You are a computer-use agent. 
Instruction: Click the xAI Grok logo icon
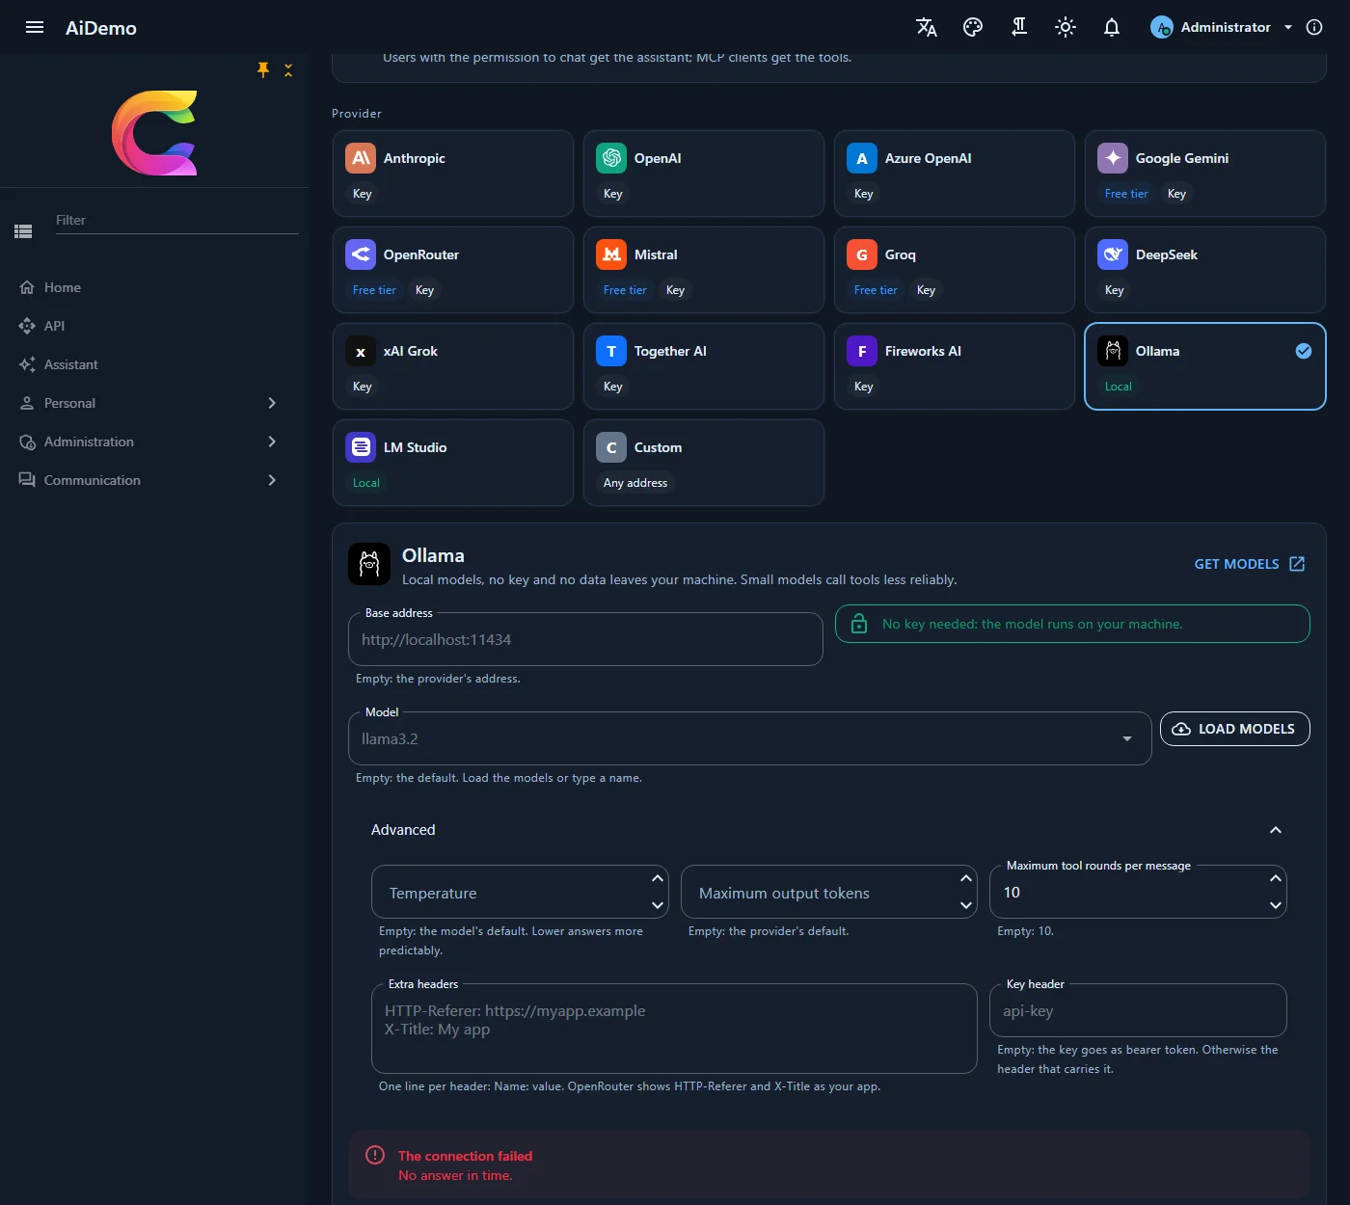(361, 351)
